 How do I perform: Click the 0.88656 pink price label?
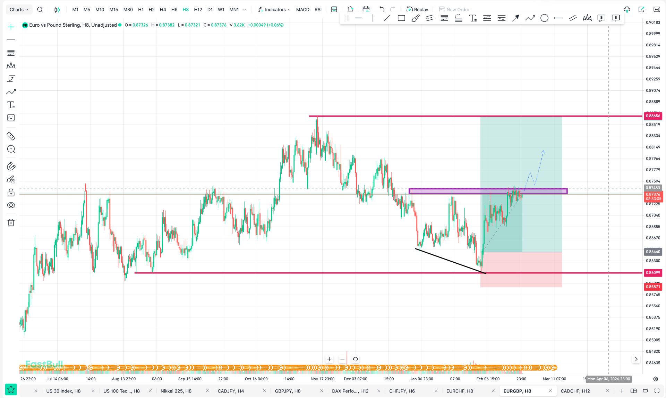[x=653, y=116]
